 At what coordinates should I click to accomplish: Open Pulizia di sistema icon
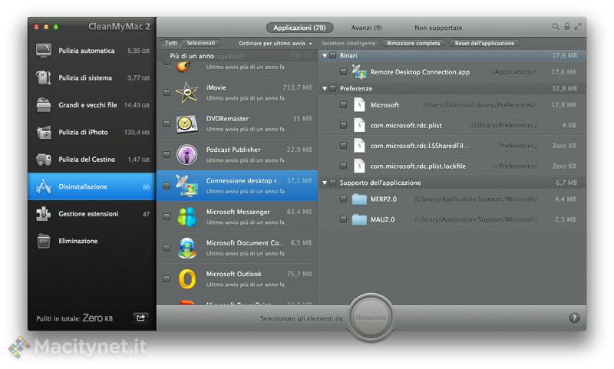pyautogui.click(x=44, y=78)
